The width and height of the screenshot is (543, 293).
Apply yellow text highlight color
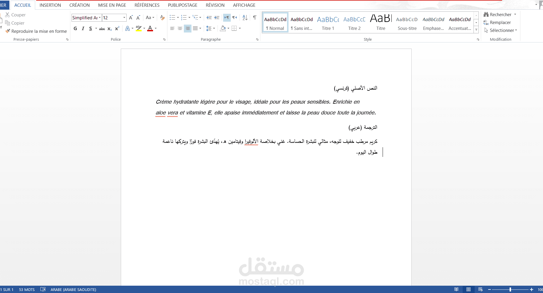tap(139, 28)
